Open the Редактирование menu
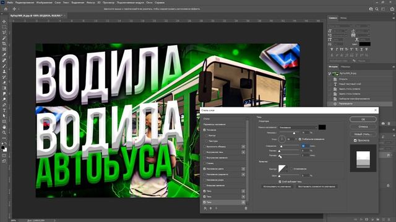Screen dimensions: 396x222 (25, 2)
